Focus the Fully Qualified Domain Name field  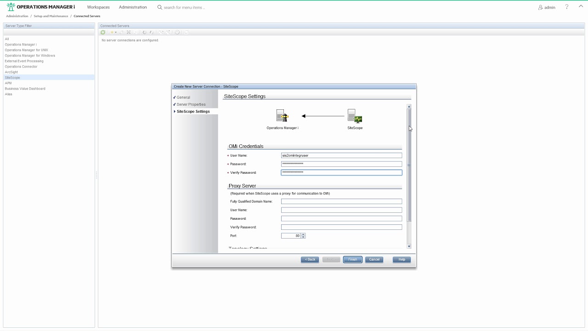341,201
